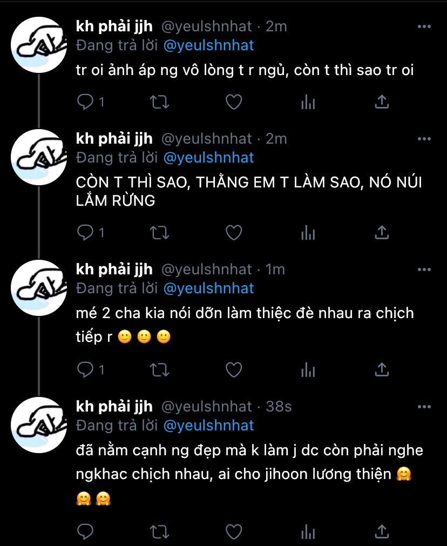Image resolution: width=447 pixels, height=546 pixels.
Task: Open profile name kh phải jjh on third tweet
Action: [114, 269]
